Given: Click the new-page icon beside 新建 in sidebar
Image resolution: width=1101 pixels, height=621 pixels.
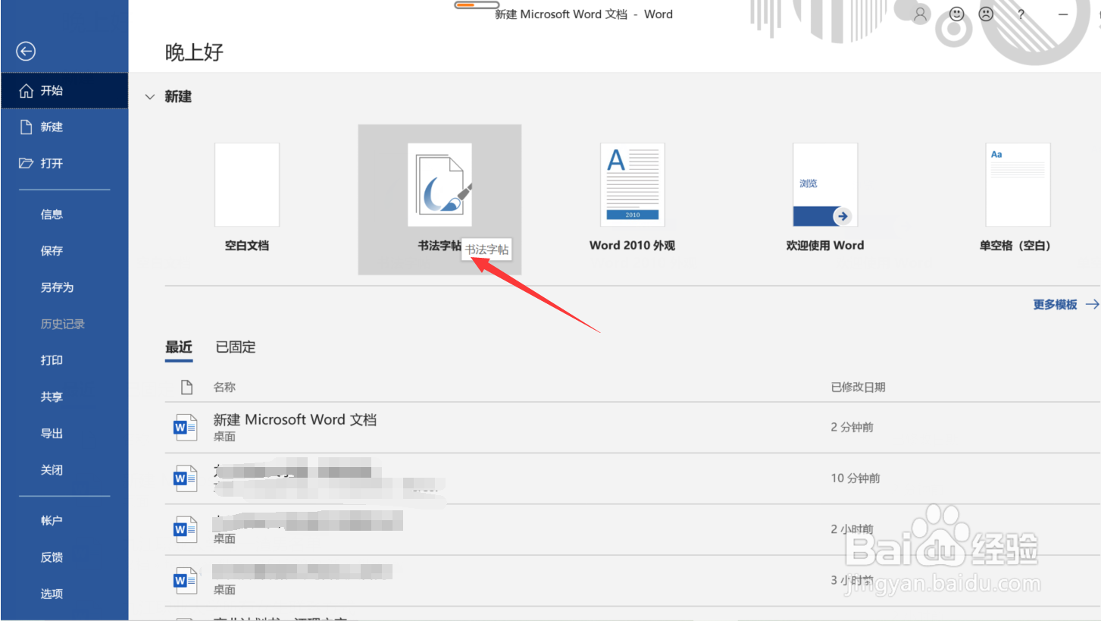Looking at the screenshot, I should (27, 127).
